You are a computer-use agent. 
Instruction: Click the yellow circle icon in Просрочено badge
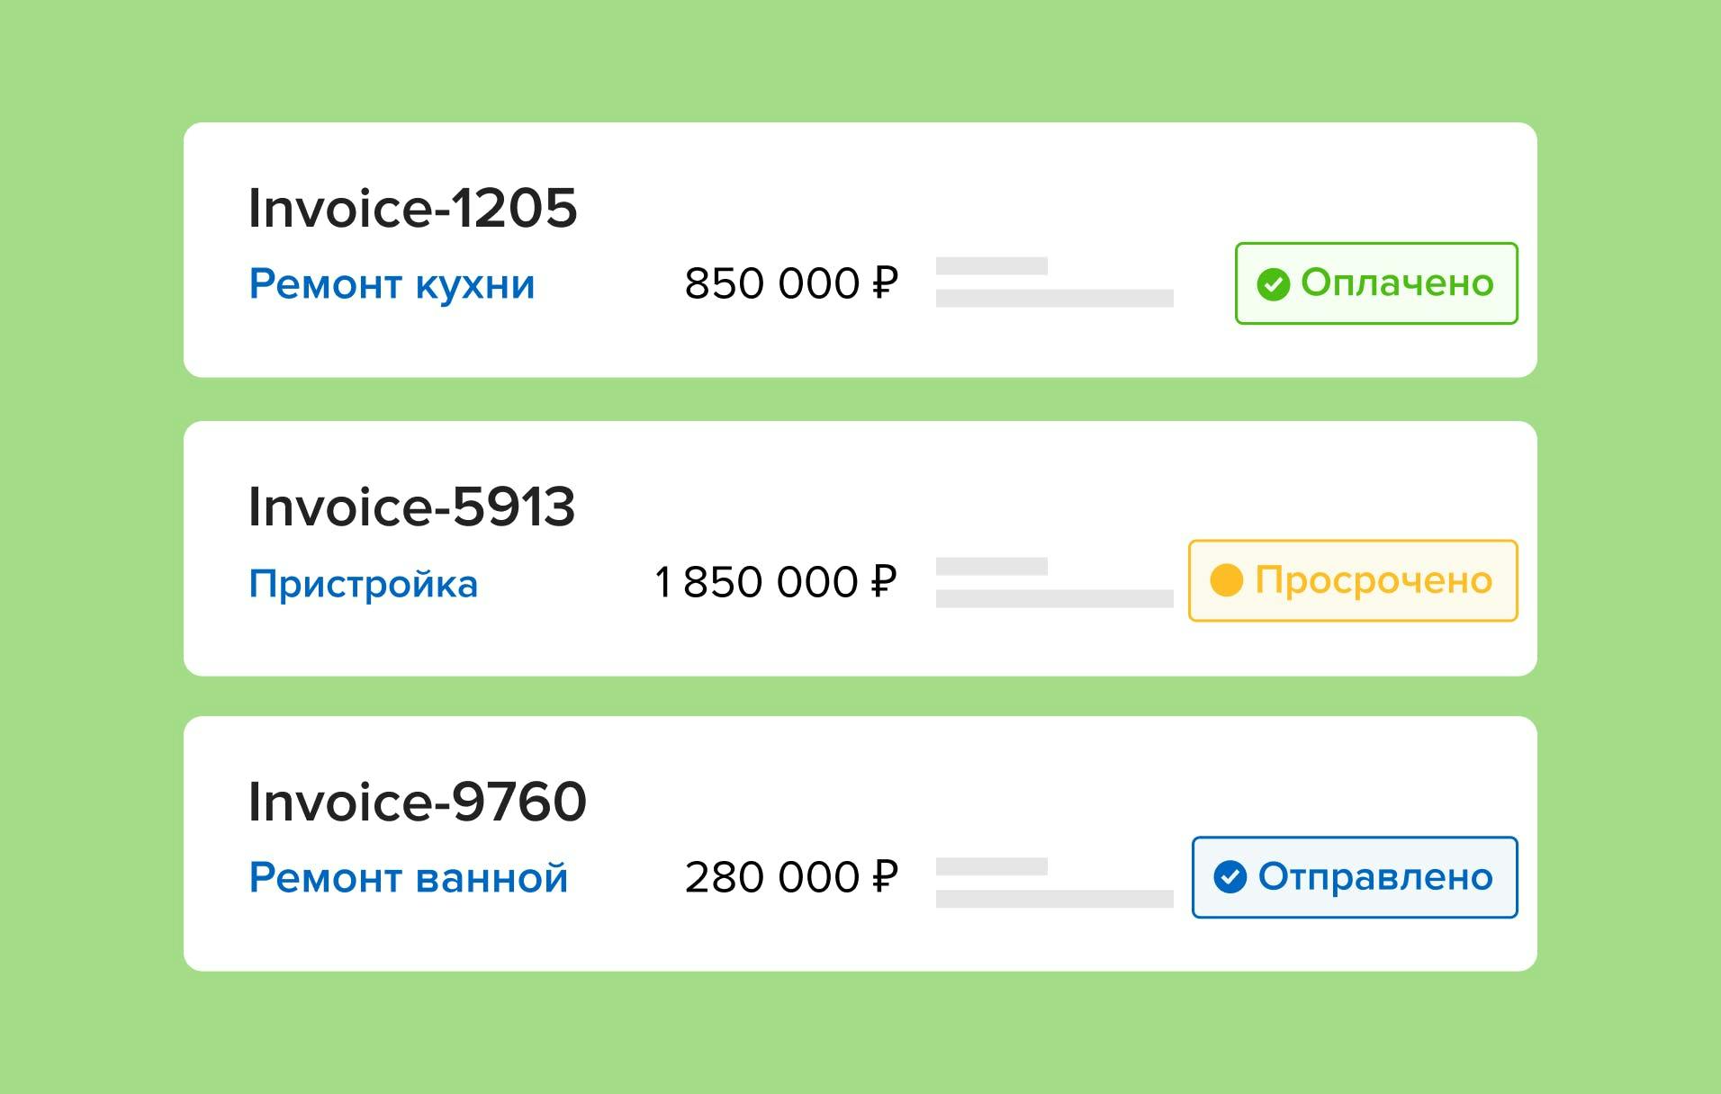(1226, 580)
